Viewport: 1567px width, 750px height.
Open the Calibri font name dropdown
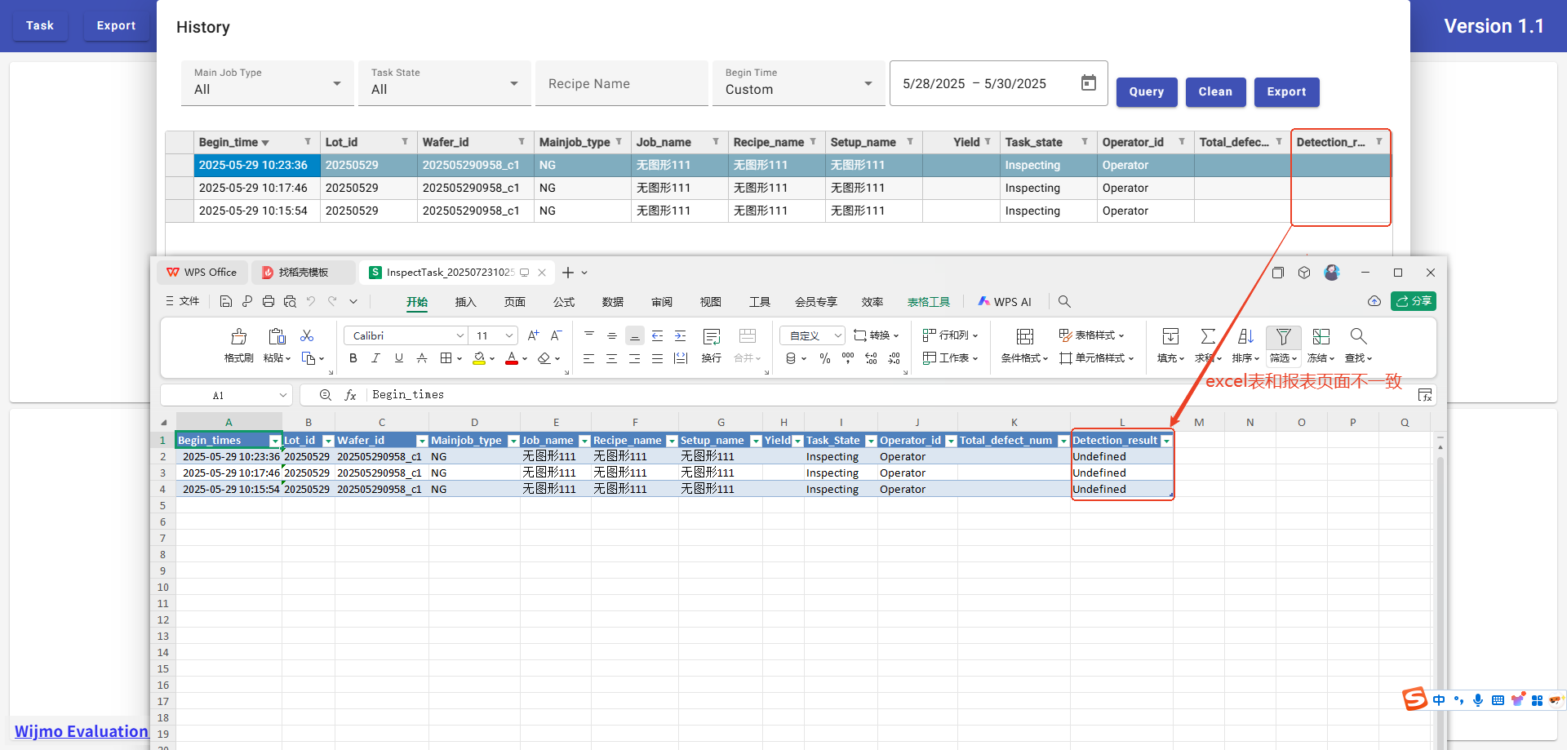point(460,335)
